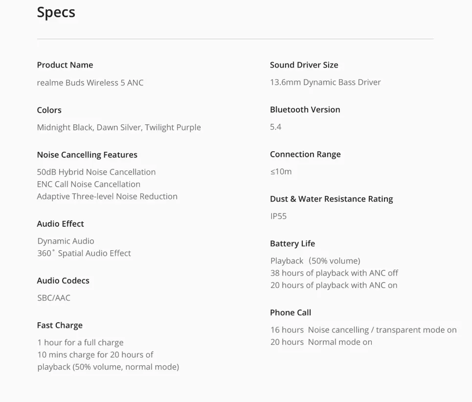Click the 13.6mm Dynamic Bass Driver text
Image resolution: width=472 pixels, height=402 pixels.
coord(325,82)
